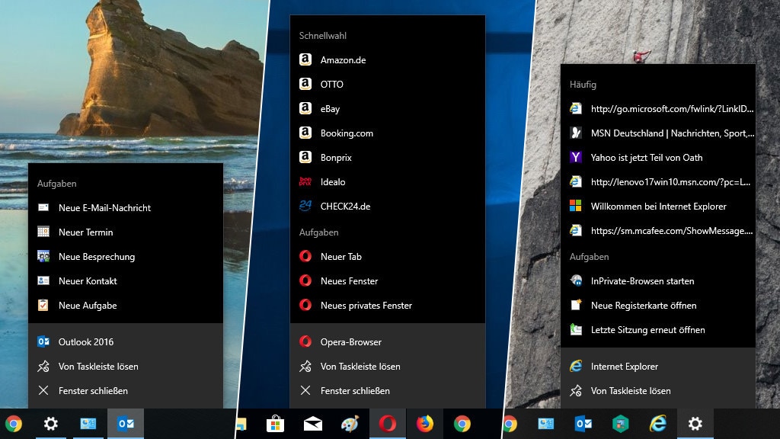Viewport: 780px width, 439px height.
Task: Select Neue Besprechung entry
Action: (96, 257)
